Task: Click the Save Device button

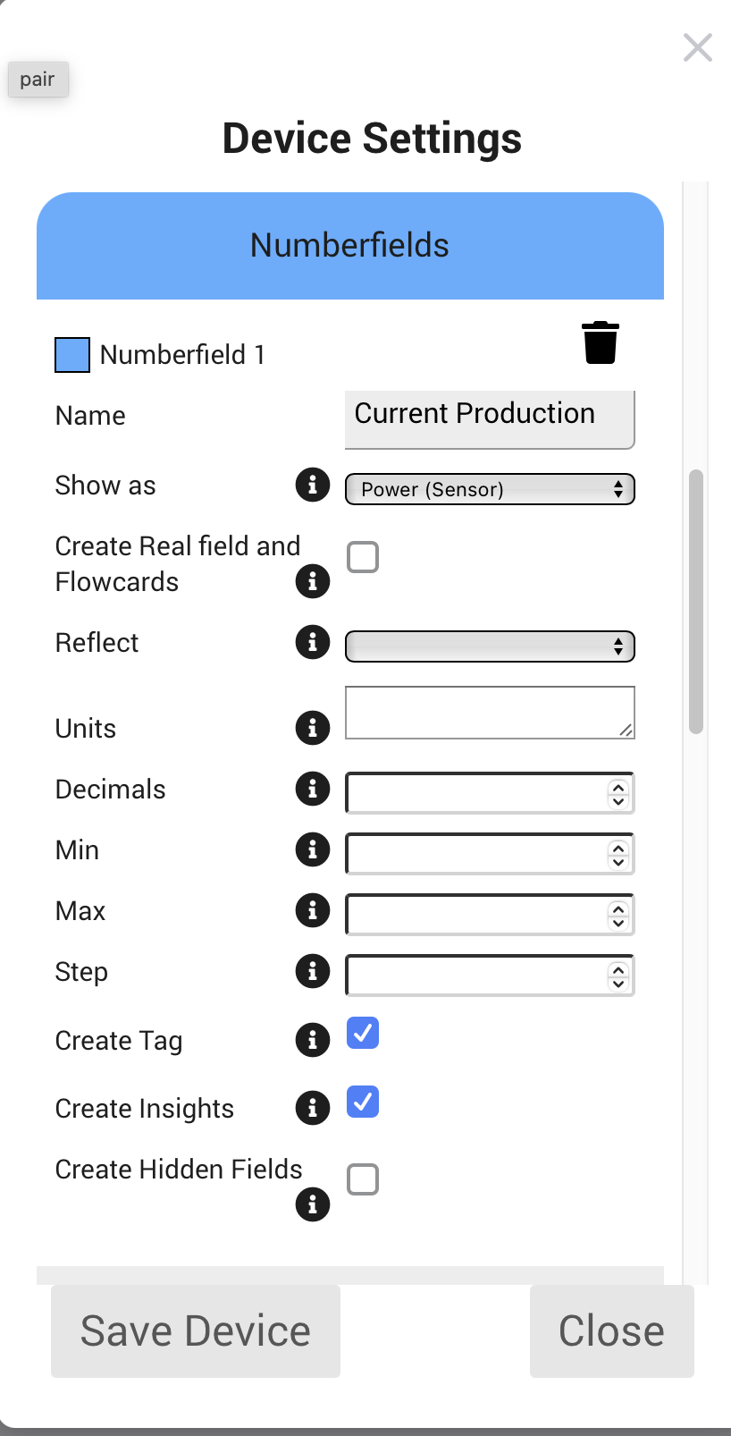Action: click(x=196, y=1330)
